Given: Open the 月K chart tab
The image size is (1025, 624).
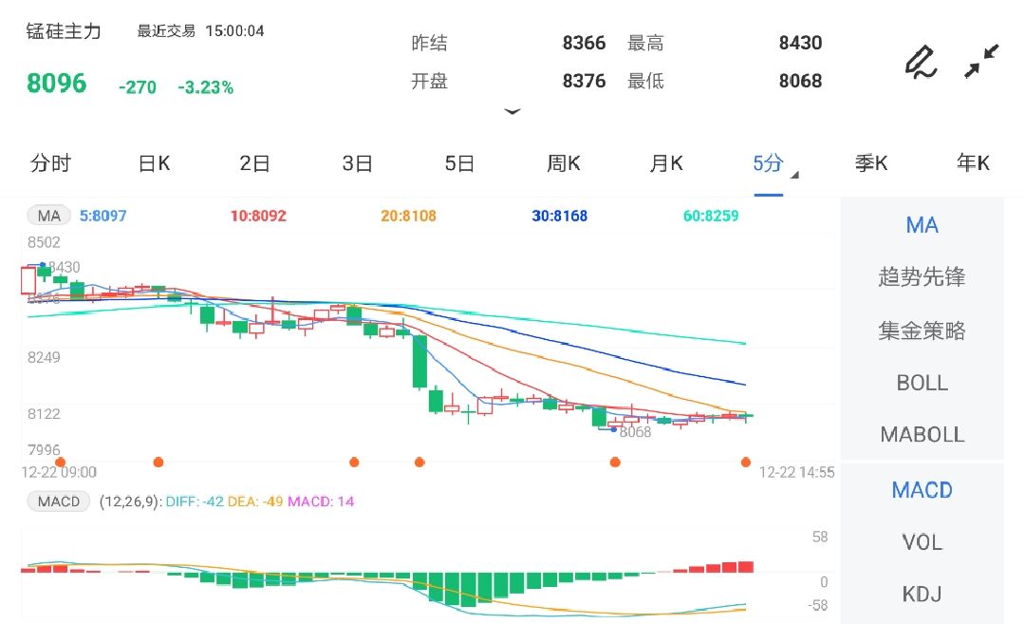Looking at the screenshot, I should click(x=665, y=162).
